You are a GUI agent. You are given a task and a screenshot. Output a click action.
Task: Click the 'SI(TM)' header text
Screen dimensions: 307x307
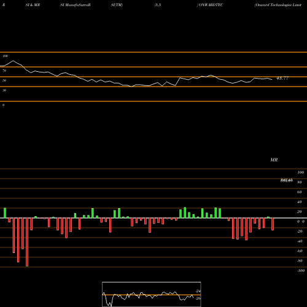click(x=117, y=5)
